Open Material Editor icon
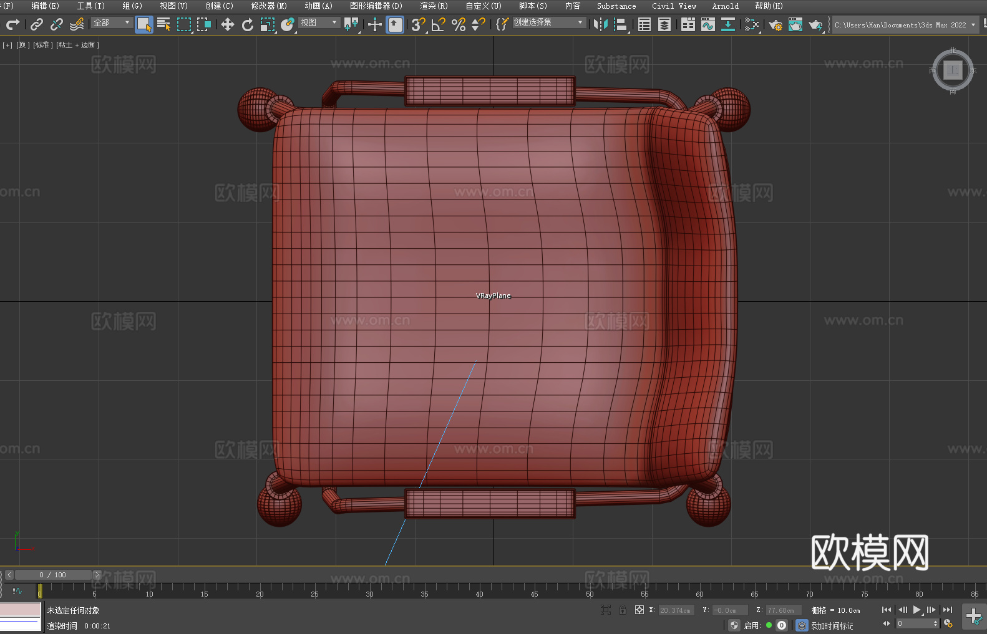This screenshot has height=634, width=987. 752,24
